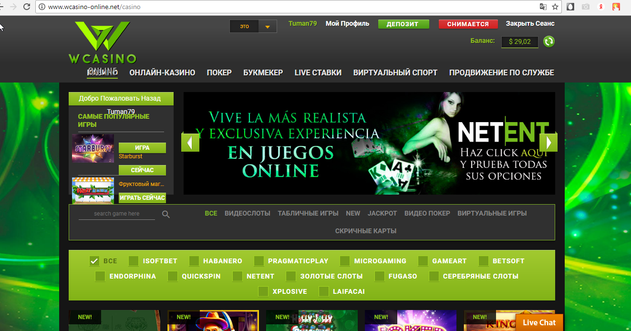
Task: Open the Yandex extension icon
Action: [x=601, y=7]
